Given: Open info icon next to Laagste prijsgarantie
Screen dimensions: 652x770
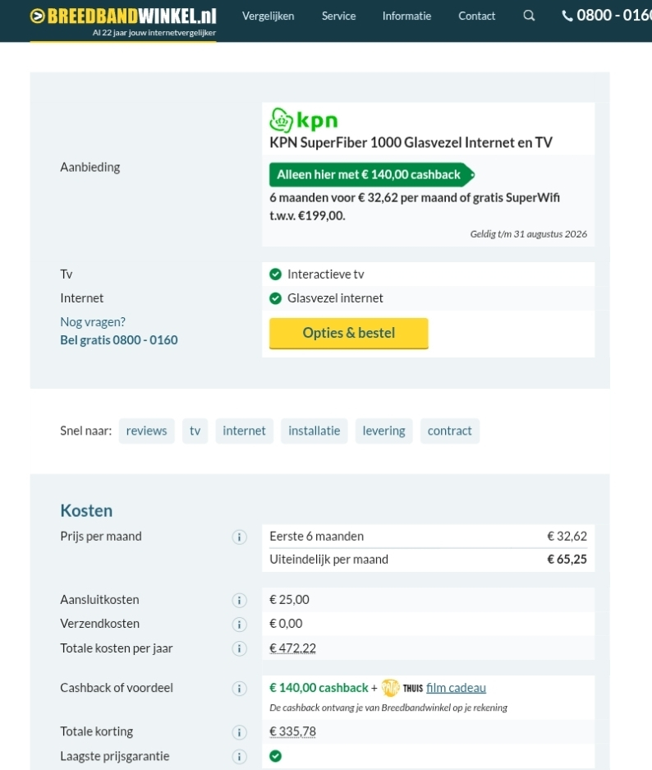Looking at the screenshot, I should click(240, 757).
